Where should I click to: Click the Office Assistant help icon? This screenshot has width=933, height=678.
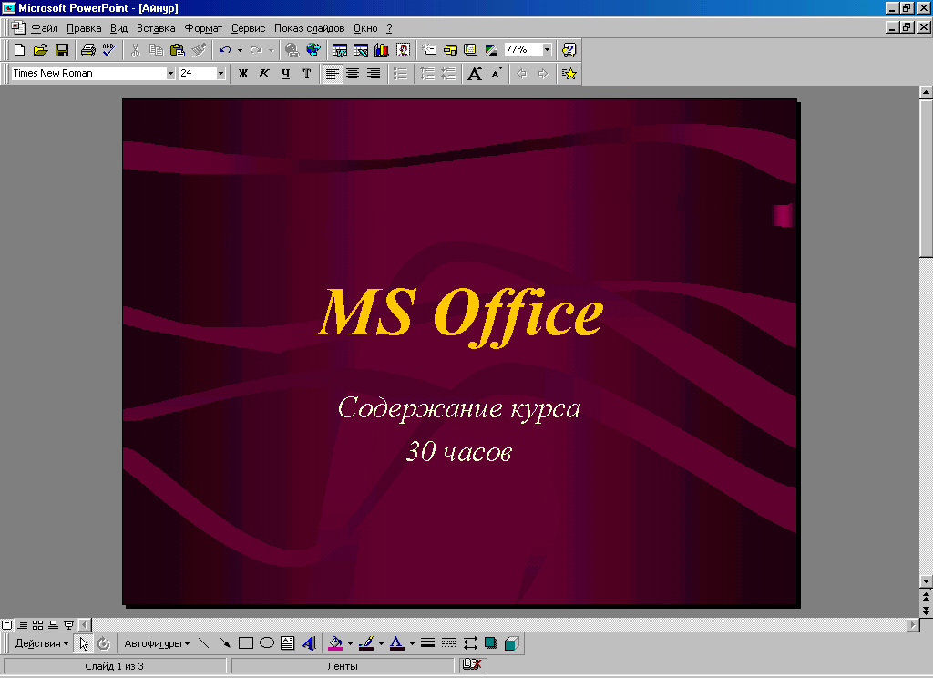pos(569,50)
